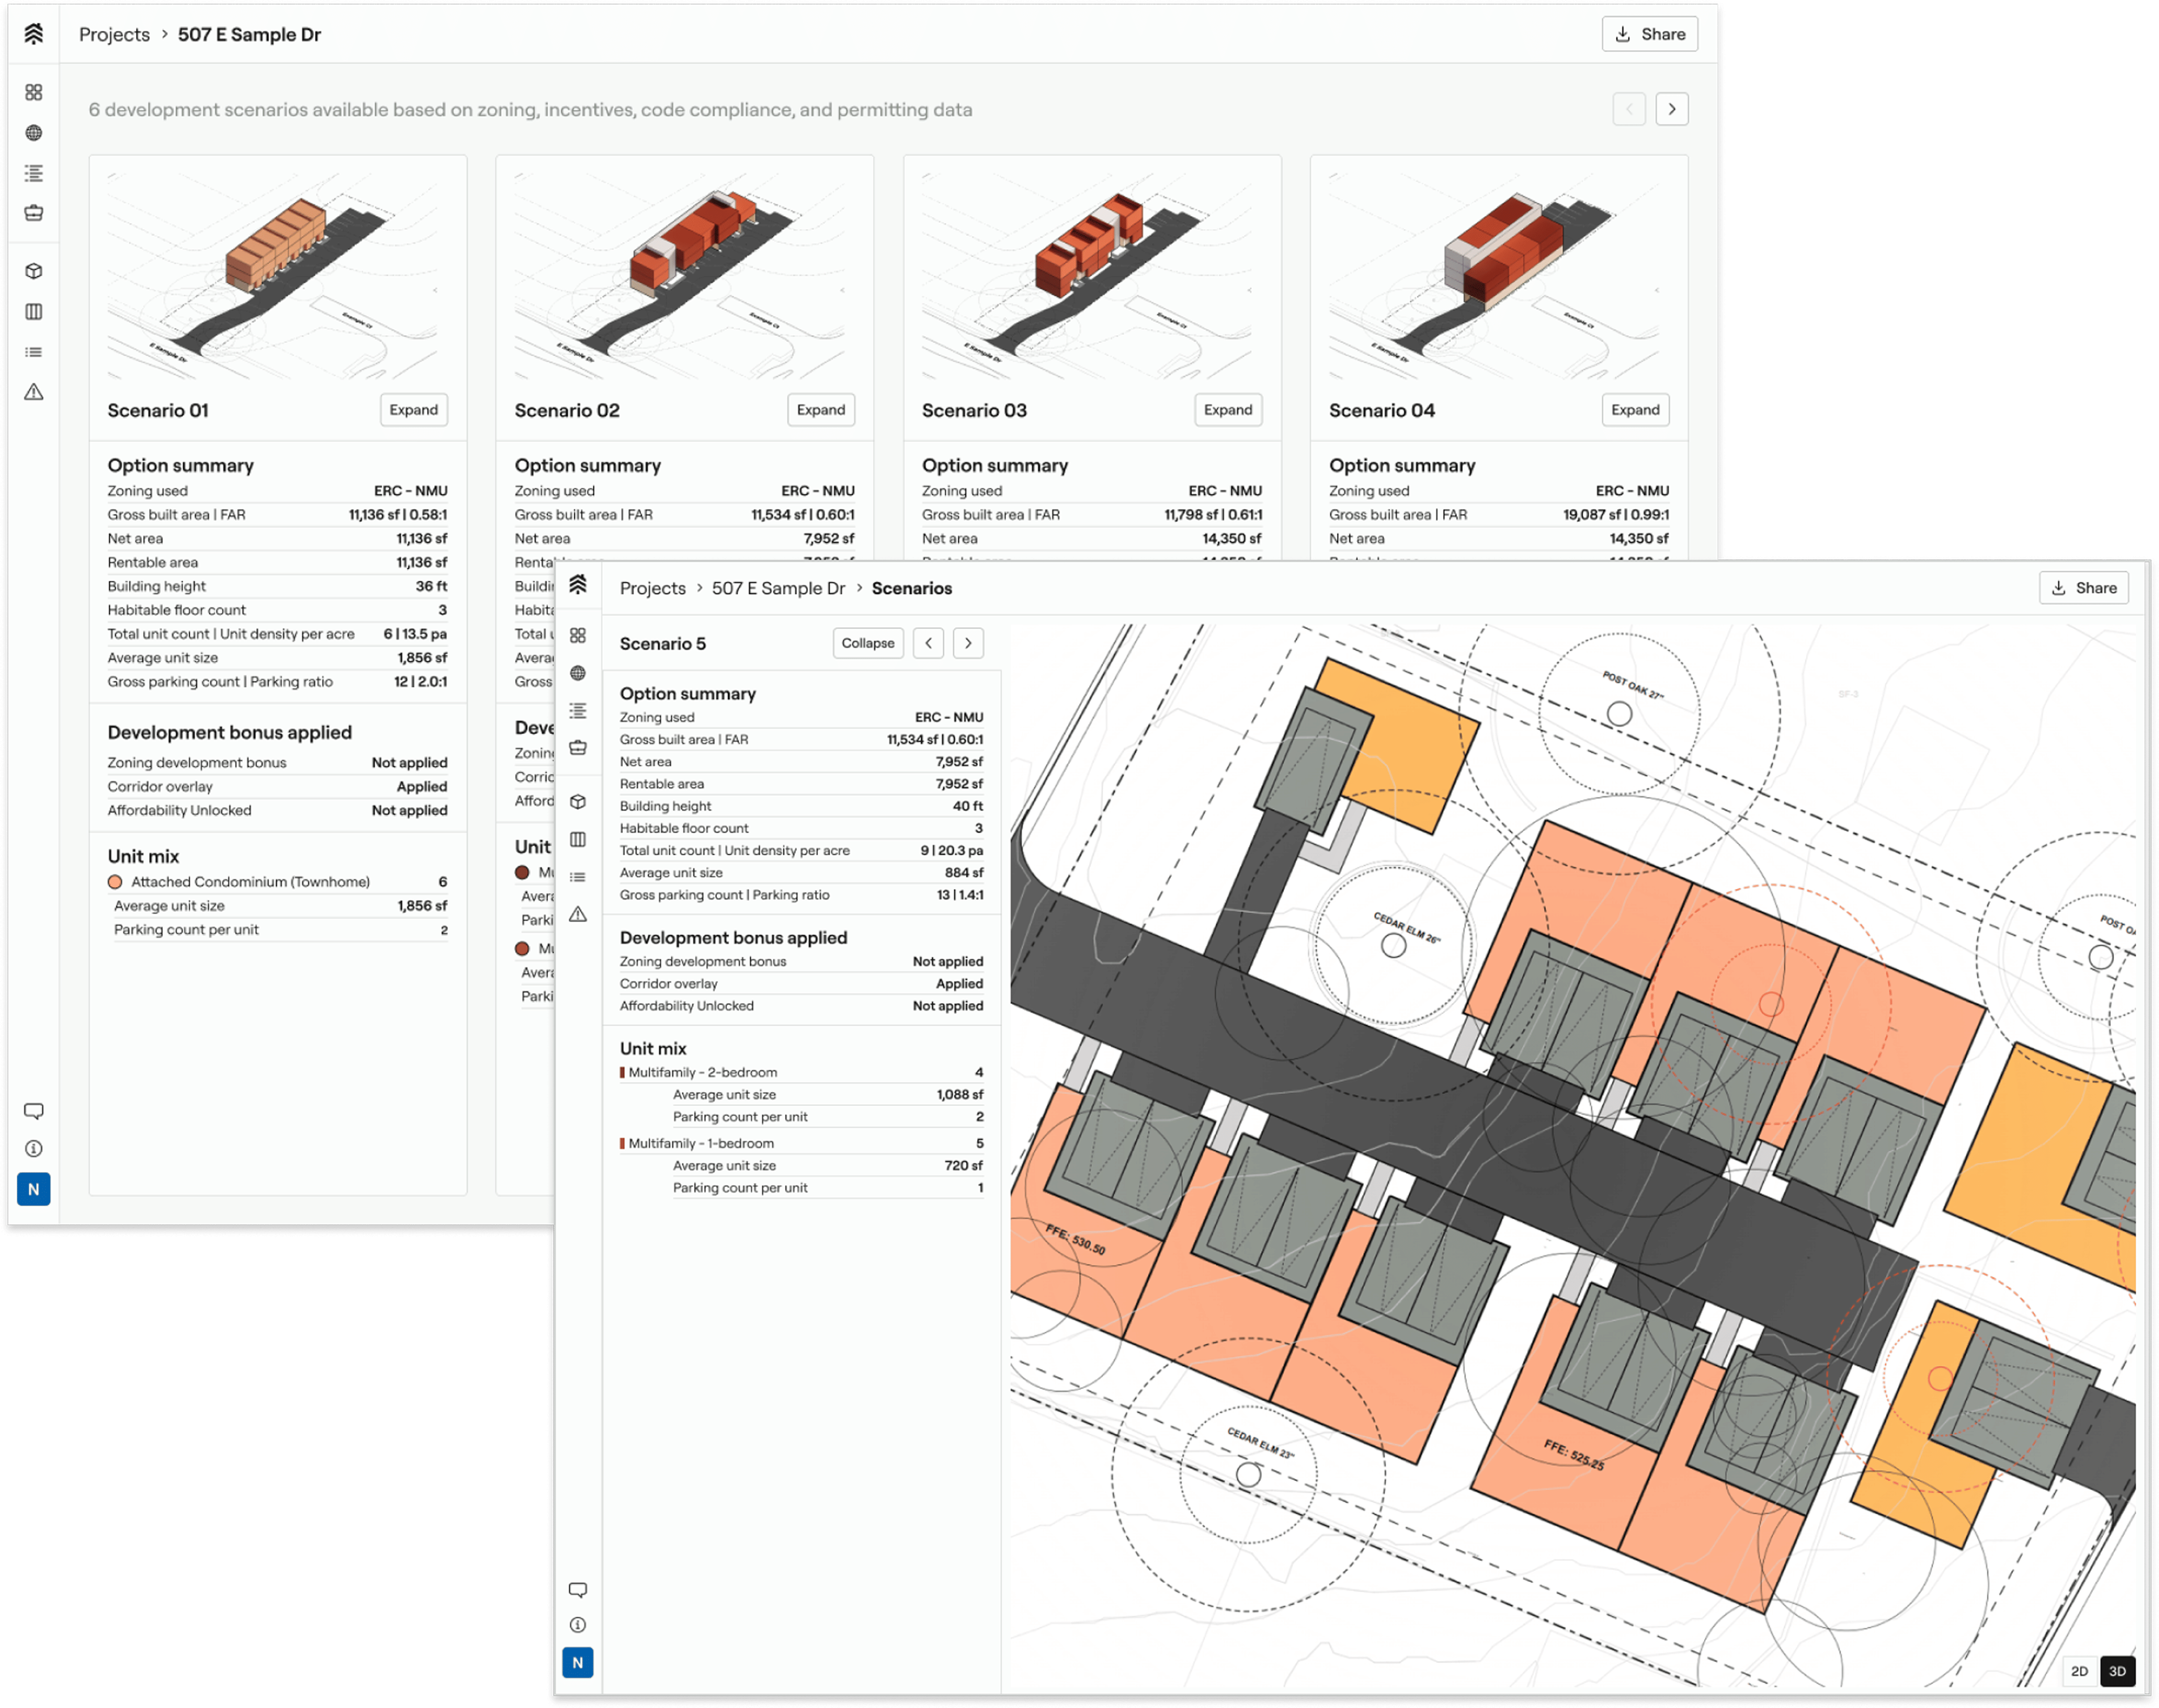Expand Scenario 02 card
The height and width of the screenshot is (1708, 2159).
[821, 410]
